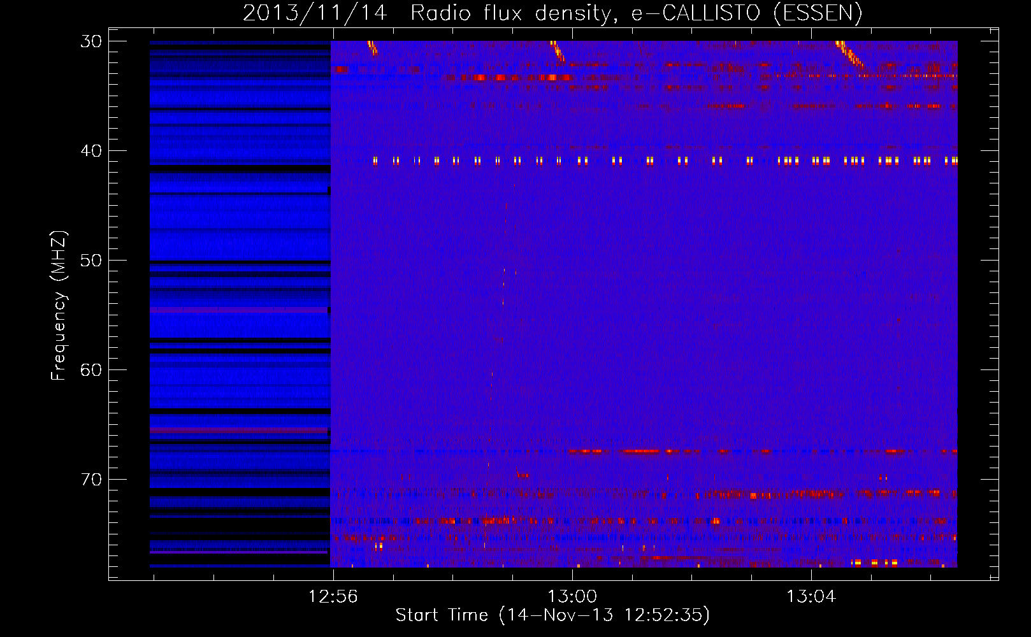Select the 60 frequency tick label
The width and height of the screenshot is (1031, 637).
(x=91, y=370)
